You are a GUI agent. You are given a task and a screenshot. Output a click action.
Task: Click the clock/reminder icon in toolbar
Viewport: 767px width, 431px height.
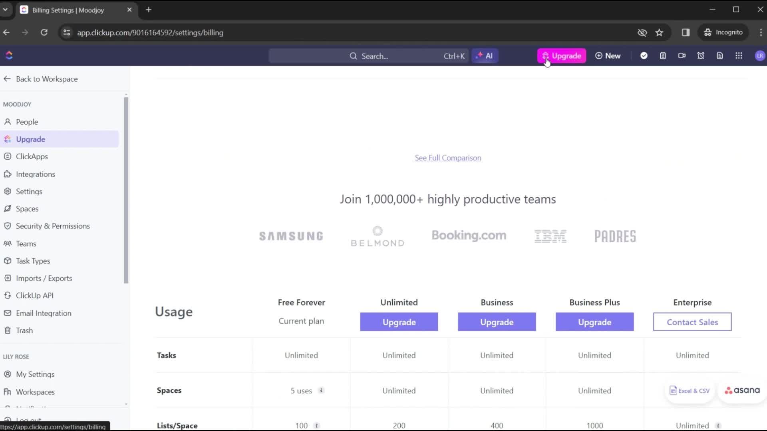pos(701,56)
